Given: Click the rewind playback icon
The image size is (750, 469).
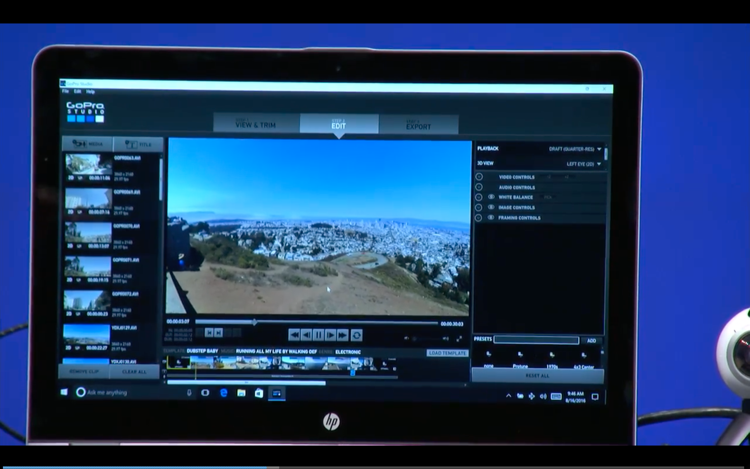Looking at the screenshot, I should point(294,335).
